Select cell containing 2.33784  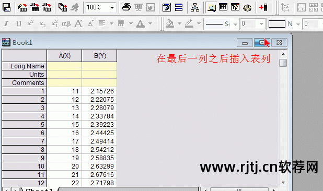click(99, 116)
